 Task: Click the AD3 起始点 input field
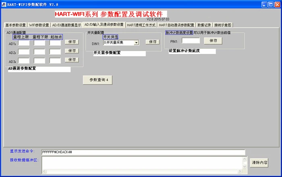[55, 61]
